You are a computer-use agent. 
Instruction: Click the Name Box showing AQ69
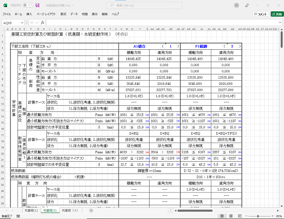pyautogui.click(x=11, y=23)
